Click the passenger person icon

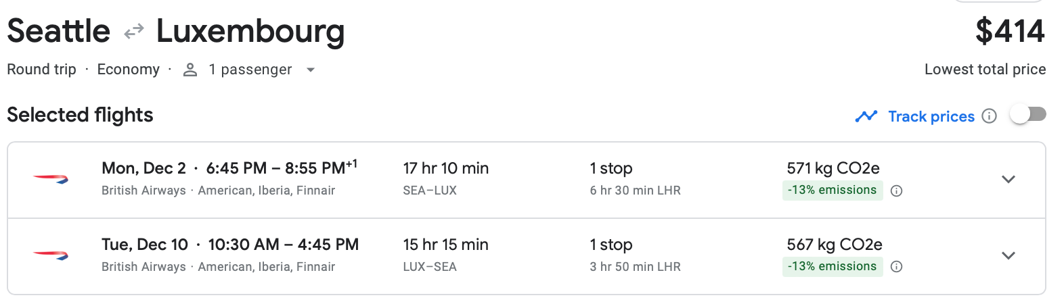[x=190, y=70]
